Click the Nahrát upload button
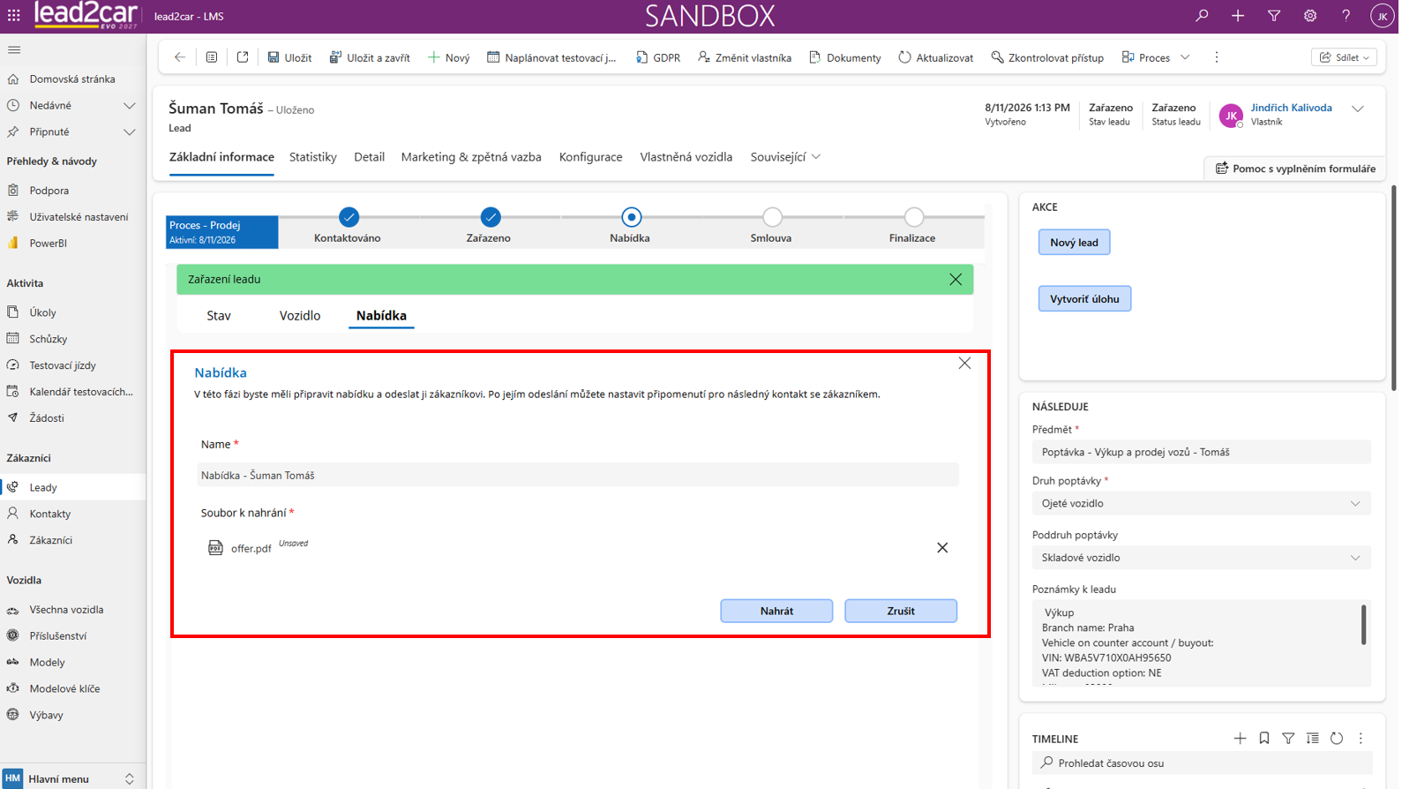Screen dimensions: 1402x789 (x=776, y=611)
